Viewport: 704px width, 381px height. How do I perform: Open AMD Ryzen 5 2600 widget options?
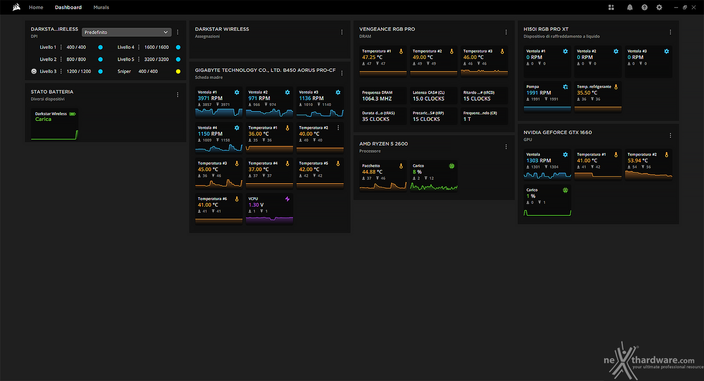tap(506, 147)
